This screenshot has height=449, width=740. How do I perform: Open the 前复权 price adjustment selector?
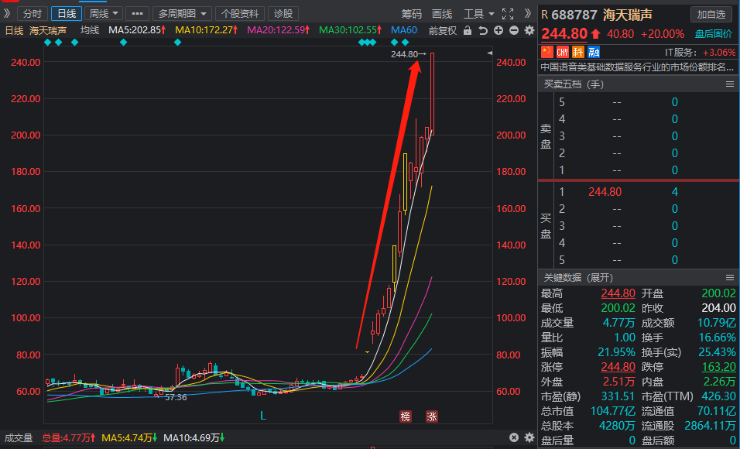tap(443, 31)
